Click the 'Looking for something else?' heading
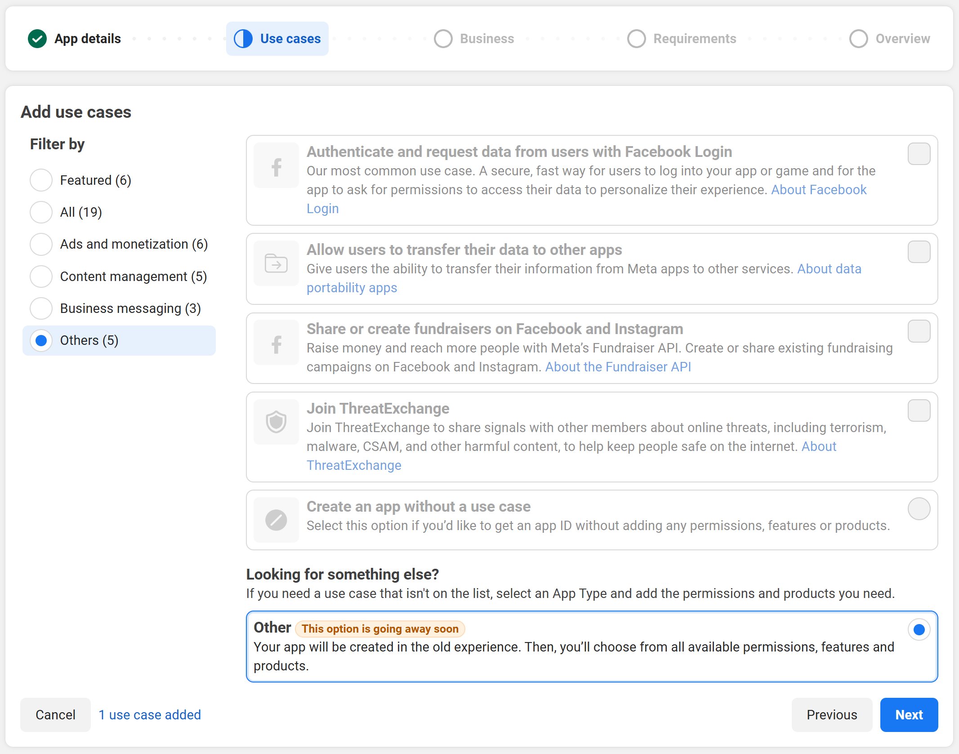 point(342,574)
